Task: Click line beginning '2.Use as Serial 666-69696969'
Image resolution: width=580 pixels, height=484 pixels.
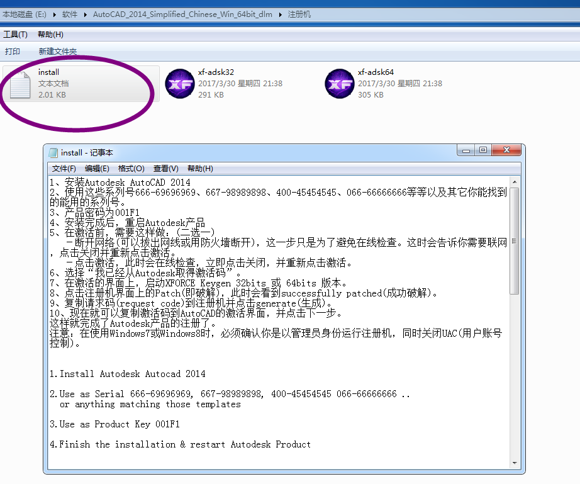Action: (x=230, y=394)
